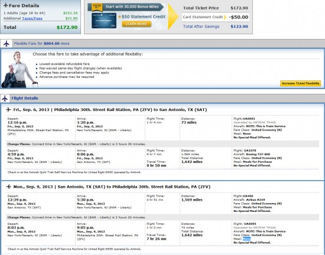The image size is (325, 255).
Task: Click the plane icon next to Fri., Sep. 6 flight
Action: (9, 109)
